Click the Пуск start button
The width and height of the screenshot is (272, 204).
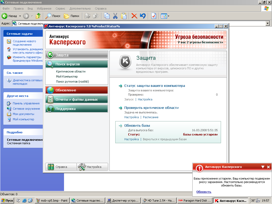point(7,201)
